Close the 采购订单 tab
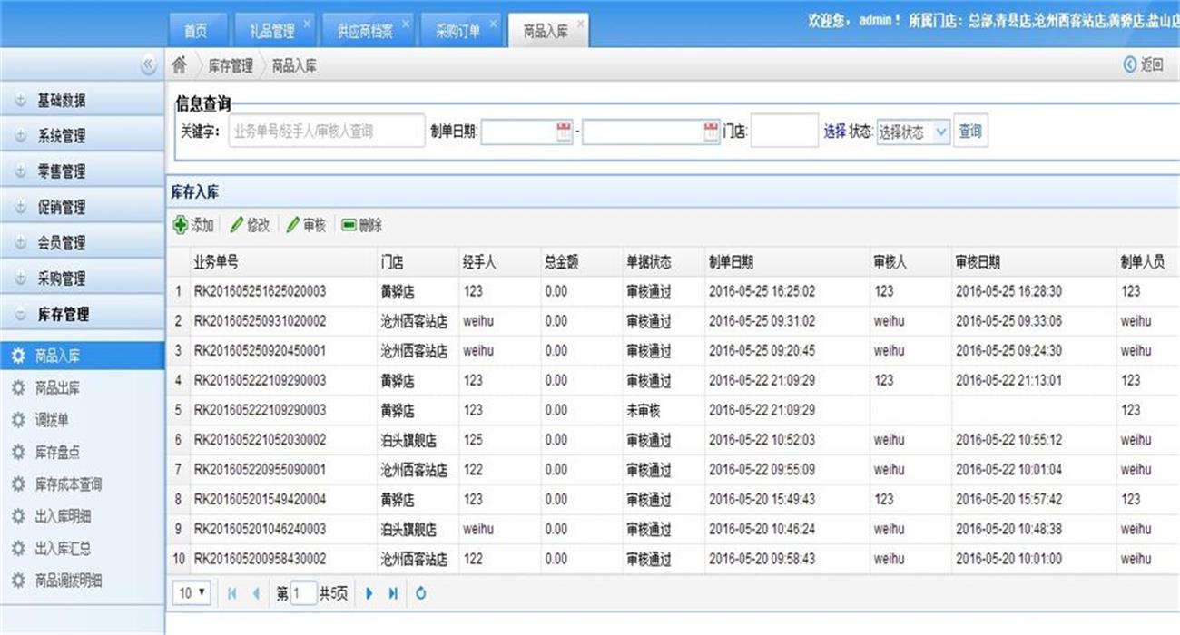1180x635 pixels. click(494, 24)
